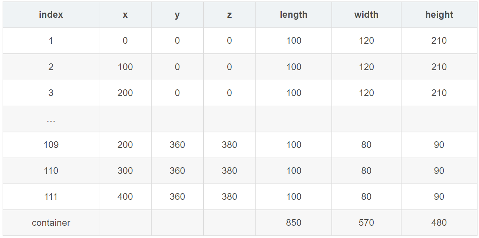Screen dimensions: 479x238
Task: Select the "z" column header
Action: (229, 15)
